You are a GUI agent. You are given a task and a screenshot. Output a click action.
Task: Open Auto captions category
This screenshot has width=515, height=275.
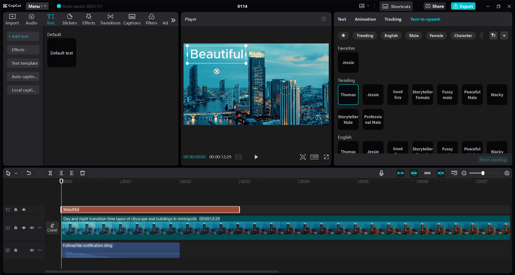point(23,77)
